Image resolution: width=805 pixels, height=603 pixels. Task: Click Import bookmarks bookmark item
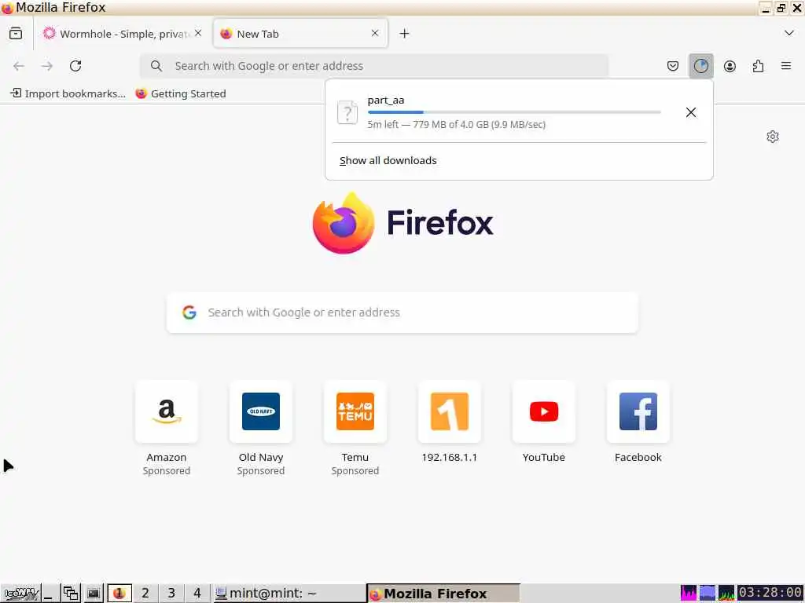(x=68, y=93)
